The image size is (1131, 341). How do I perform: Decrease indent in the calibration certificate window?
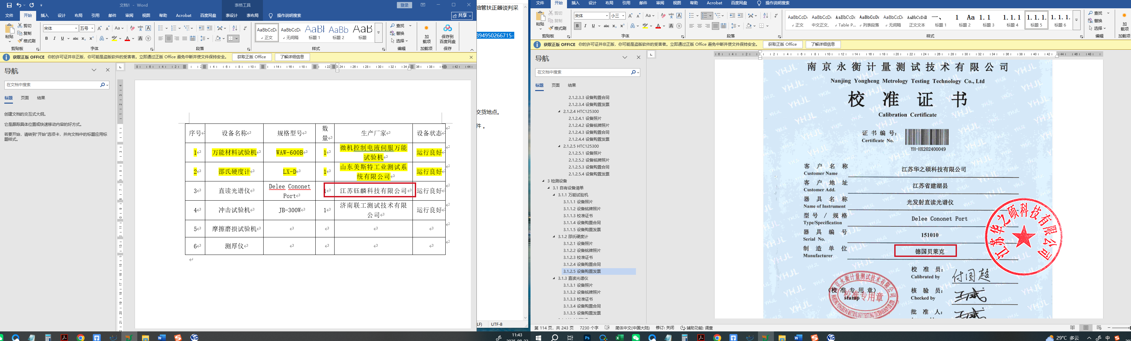pos(732,16)
